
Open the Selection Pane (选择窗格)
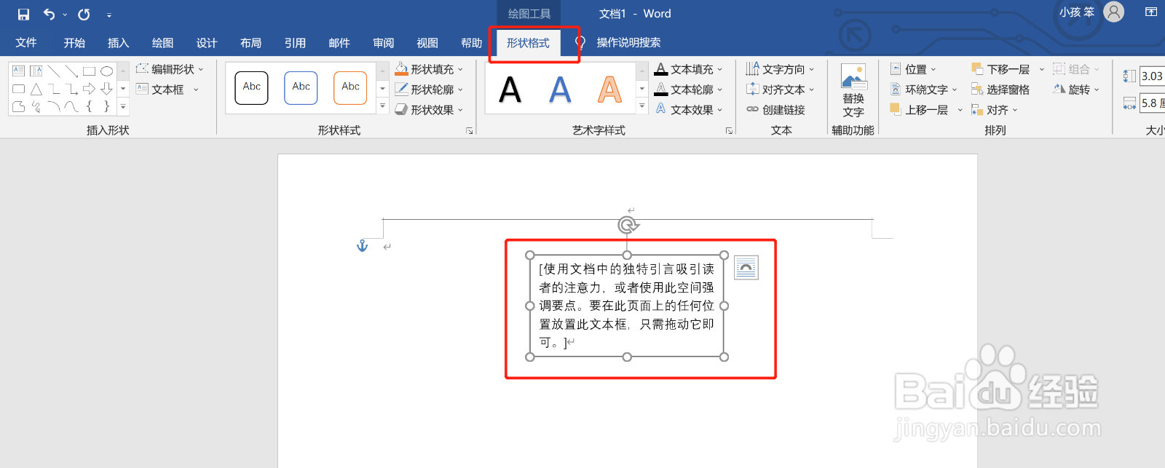[1000, 90]
